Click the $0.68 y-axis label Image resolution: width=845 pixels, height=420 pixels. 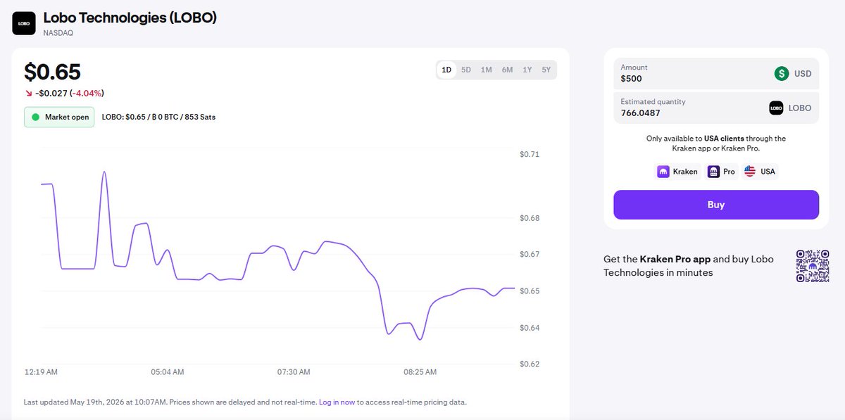click(x=530, y=218)
